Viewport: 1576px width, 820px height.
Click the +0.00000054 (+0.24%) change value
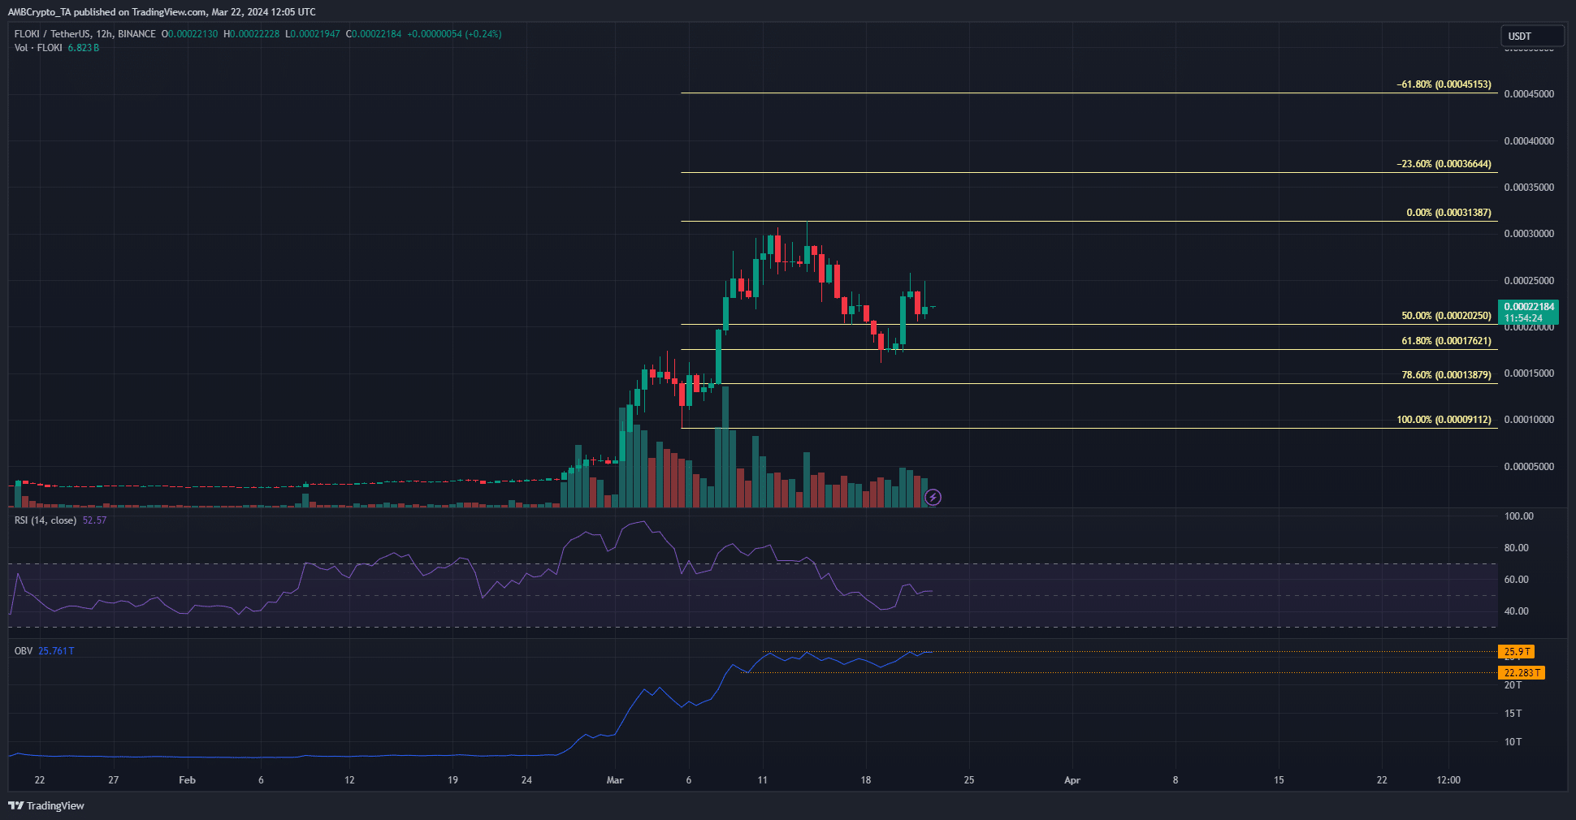(x=454, y=34)
